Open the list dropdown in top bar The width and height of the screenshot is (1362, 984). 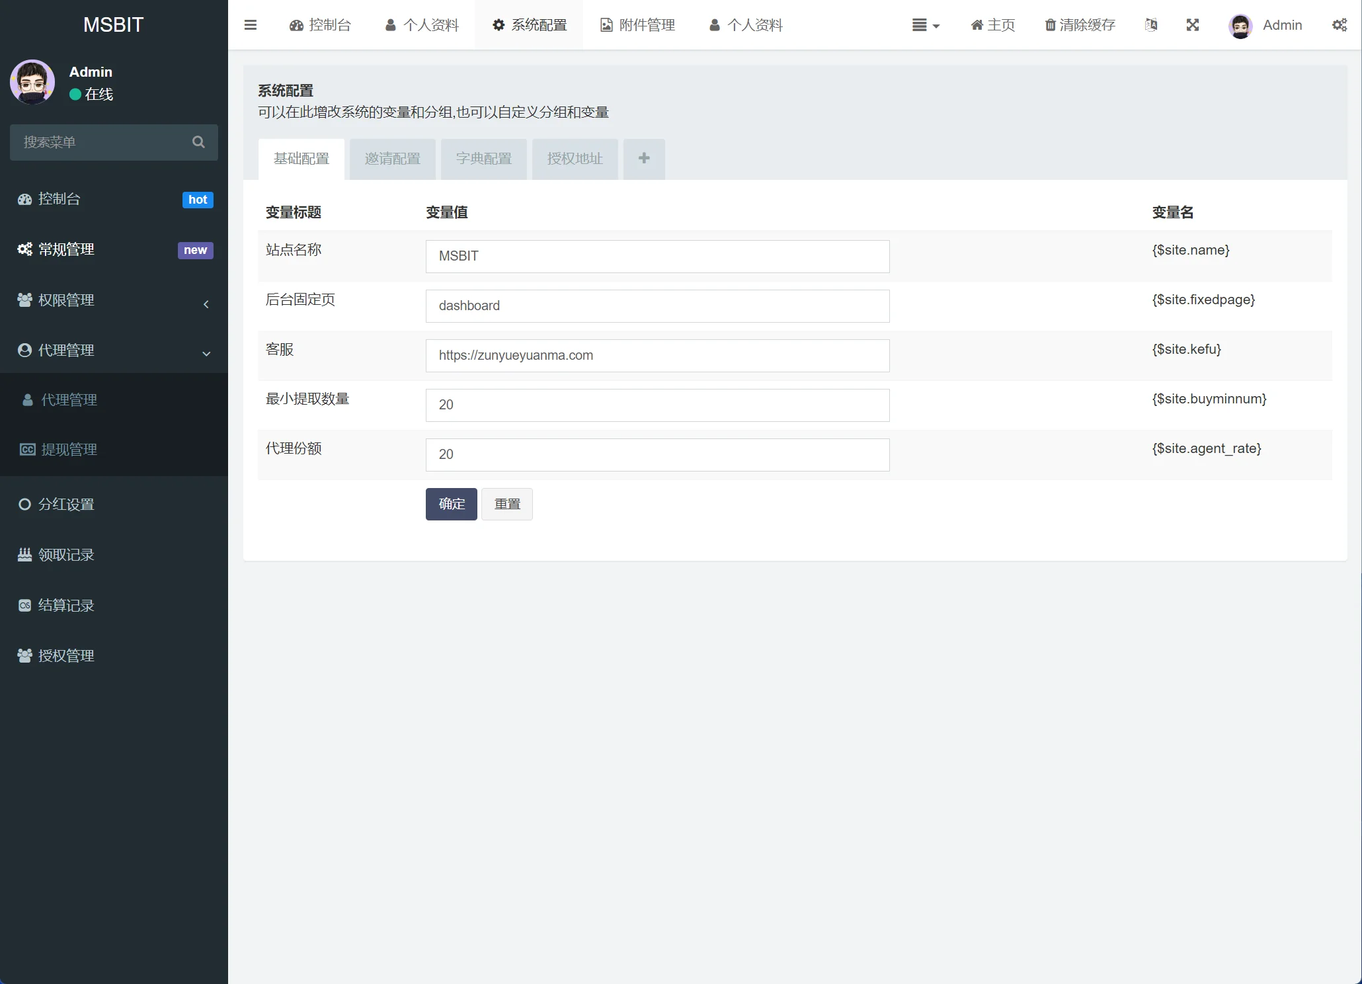925,25
